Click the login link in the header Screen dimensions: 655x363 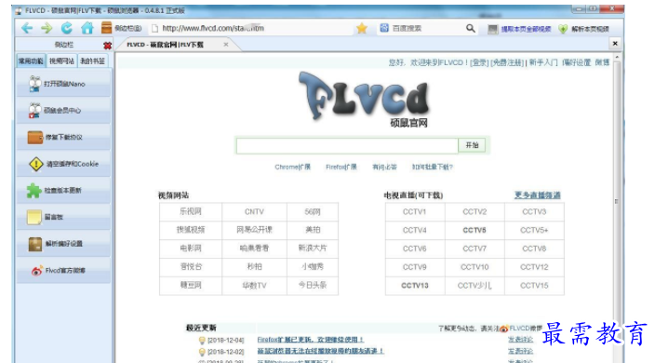click(479, 62)
